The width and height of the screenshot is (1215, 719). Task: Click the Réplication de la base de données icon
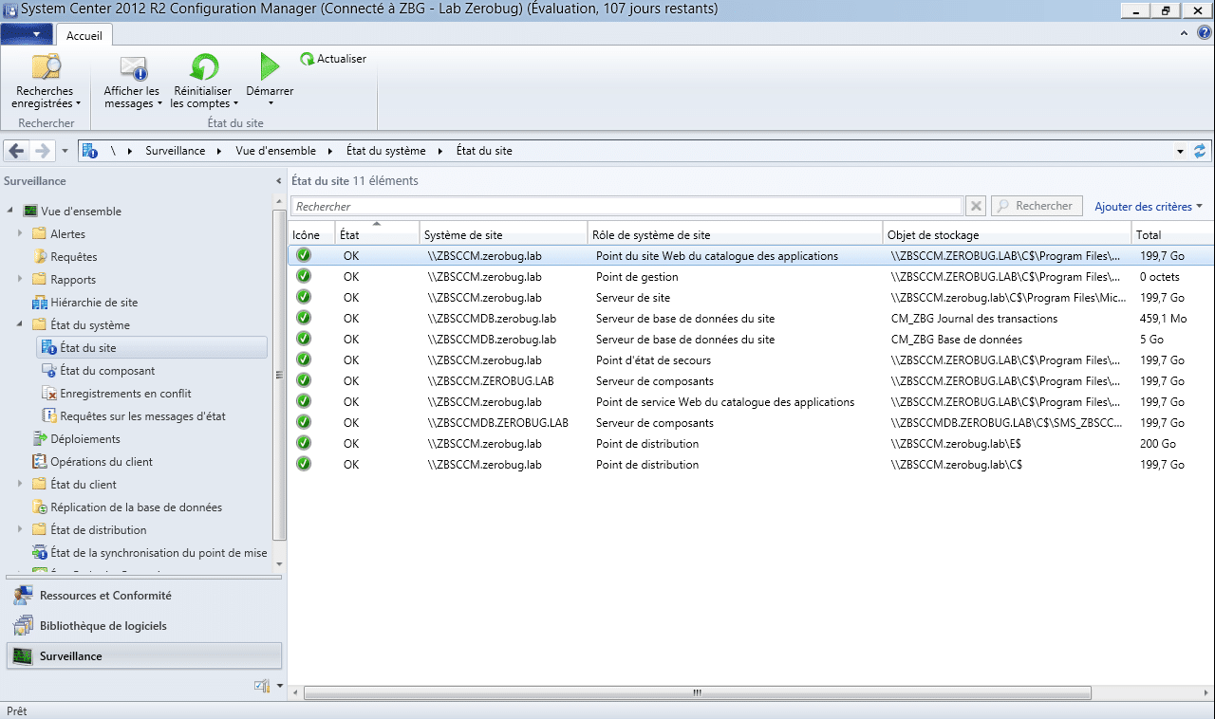(x=40, y=507)
